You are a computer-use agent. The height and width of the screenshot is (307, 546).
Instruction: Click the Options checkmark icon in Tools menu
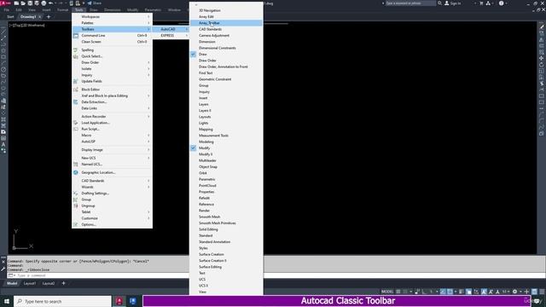tap(76, 224)
